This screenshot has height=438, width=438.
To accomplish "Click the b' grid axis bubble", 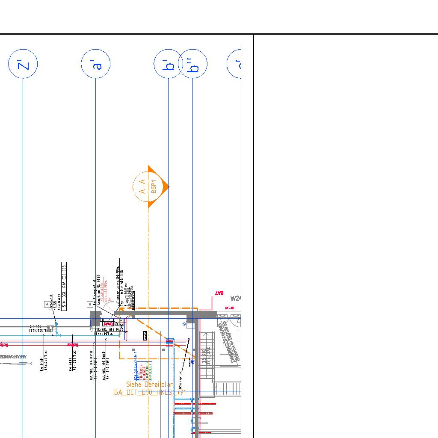I will [x=168, y=64].
